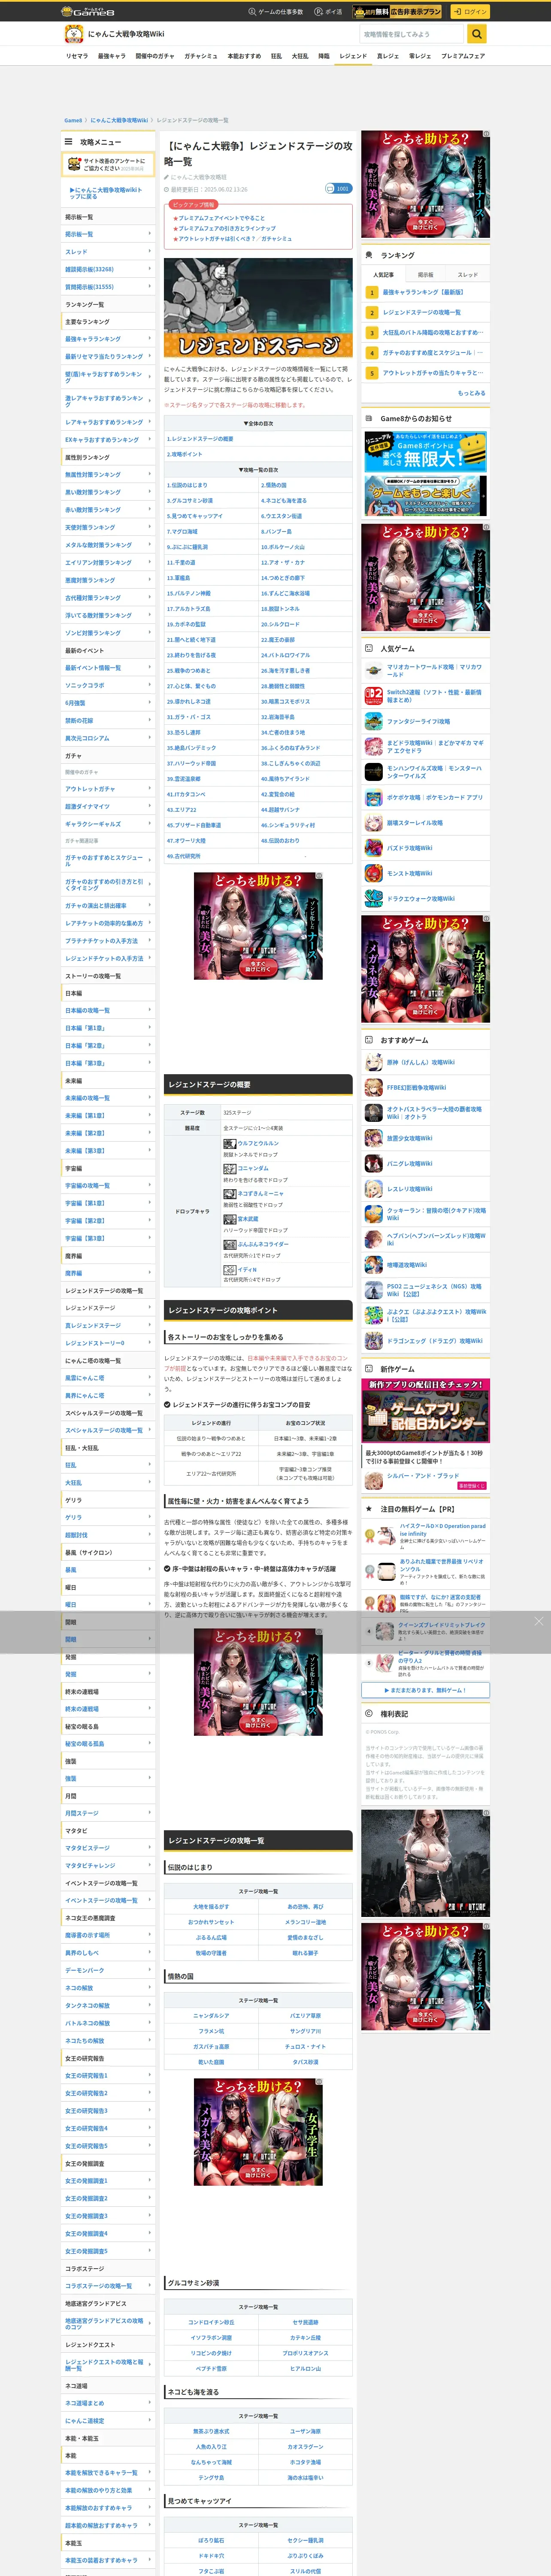Click the 攻略情報を探してみよう search field
Viewport: 551px width, 2576px height.
(412, 34)
